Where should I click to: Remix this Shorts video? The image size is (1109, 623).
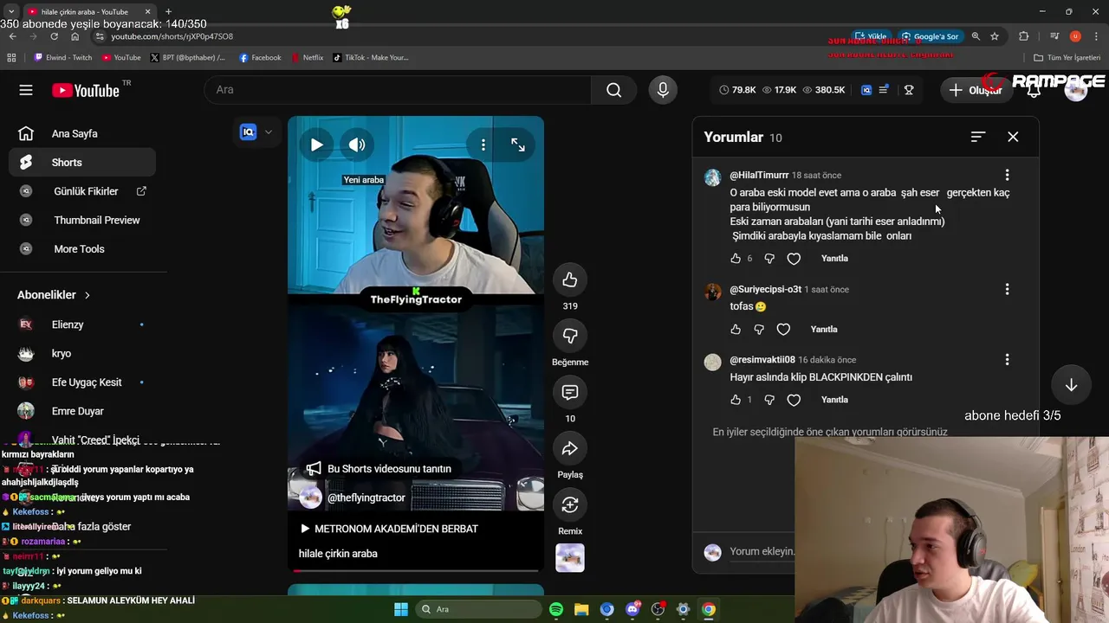[570, 504]
